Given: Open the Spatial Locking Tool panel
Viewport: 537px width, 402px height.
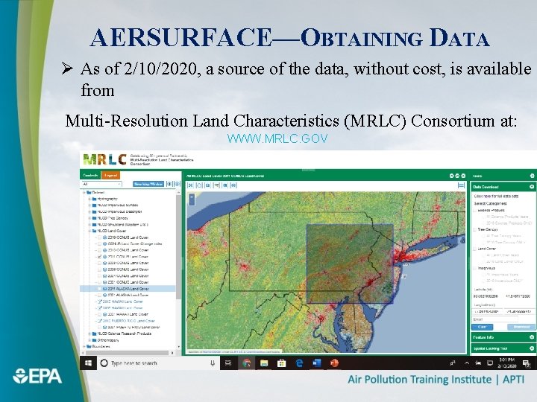Looking at the screenshot, I should click(503, 348).
